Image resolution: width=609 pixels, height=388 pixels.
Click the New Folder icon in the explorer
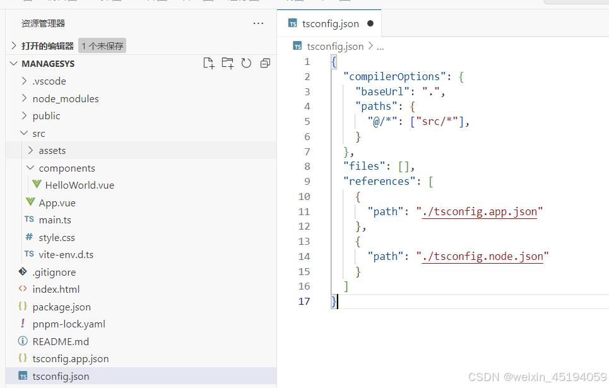pyautogui.click(x=228, y=63)
